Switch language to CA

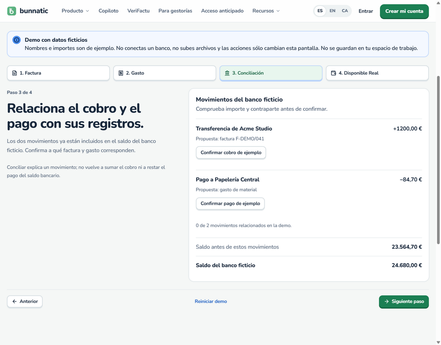coord(345,11)
